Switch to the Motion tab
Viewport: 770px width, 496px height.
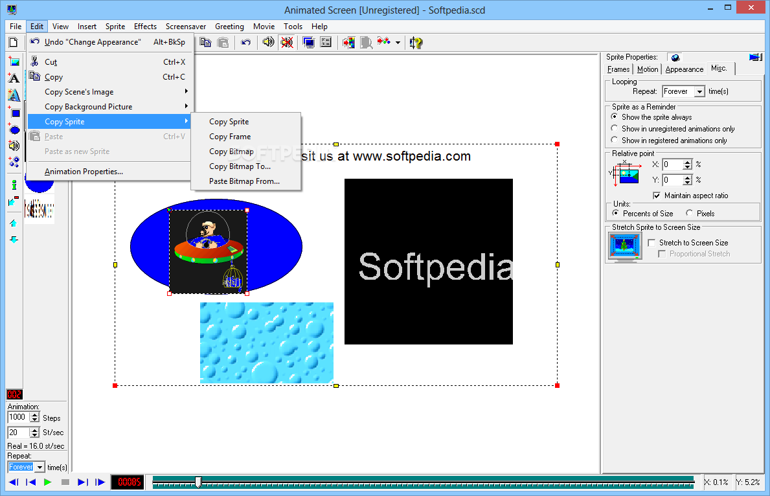tap(647, 69)
